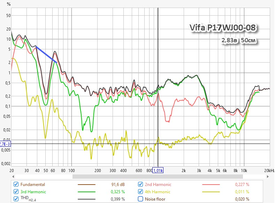Click the 10k frequency axis label

[244, 170]
